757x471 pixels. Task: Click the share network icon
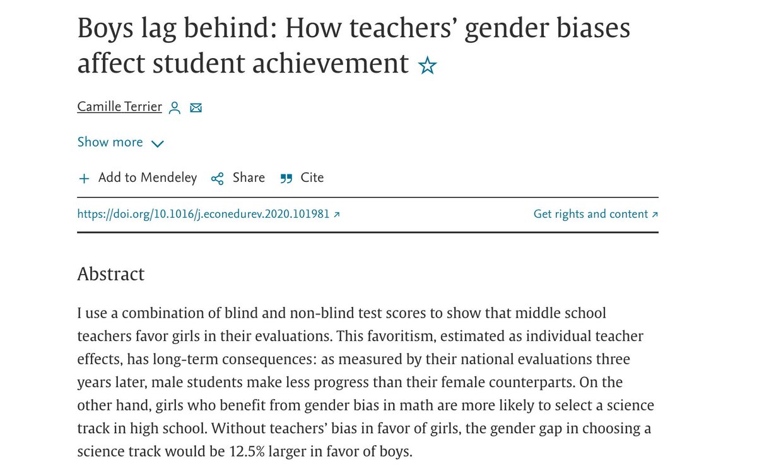click(x=218, y=179)
